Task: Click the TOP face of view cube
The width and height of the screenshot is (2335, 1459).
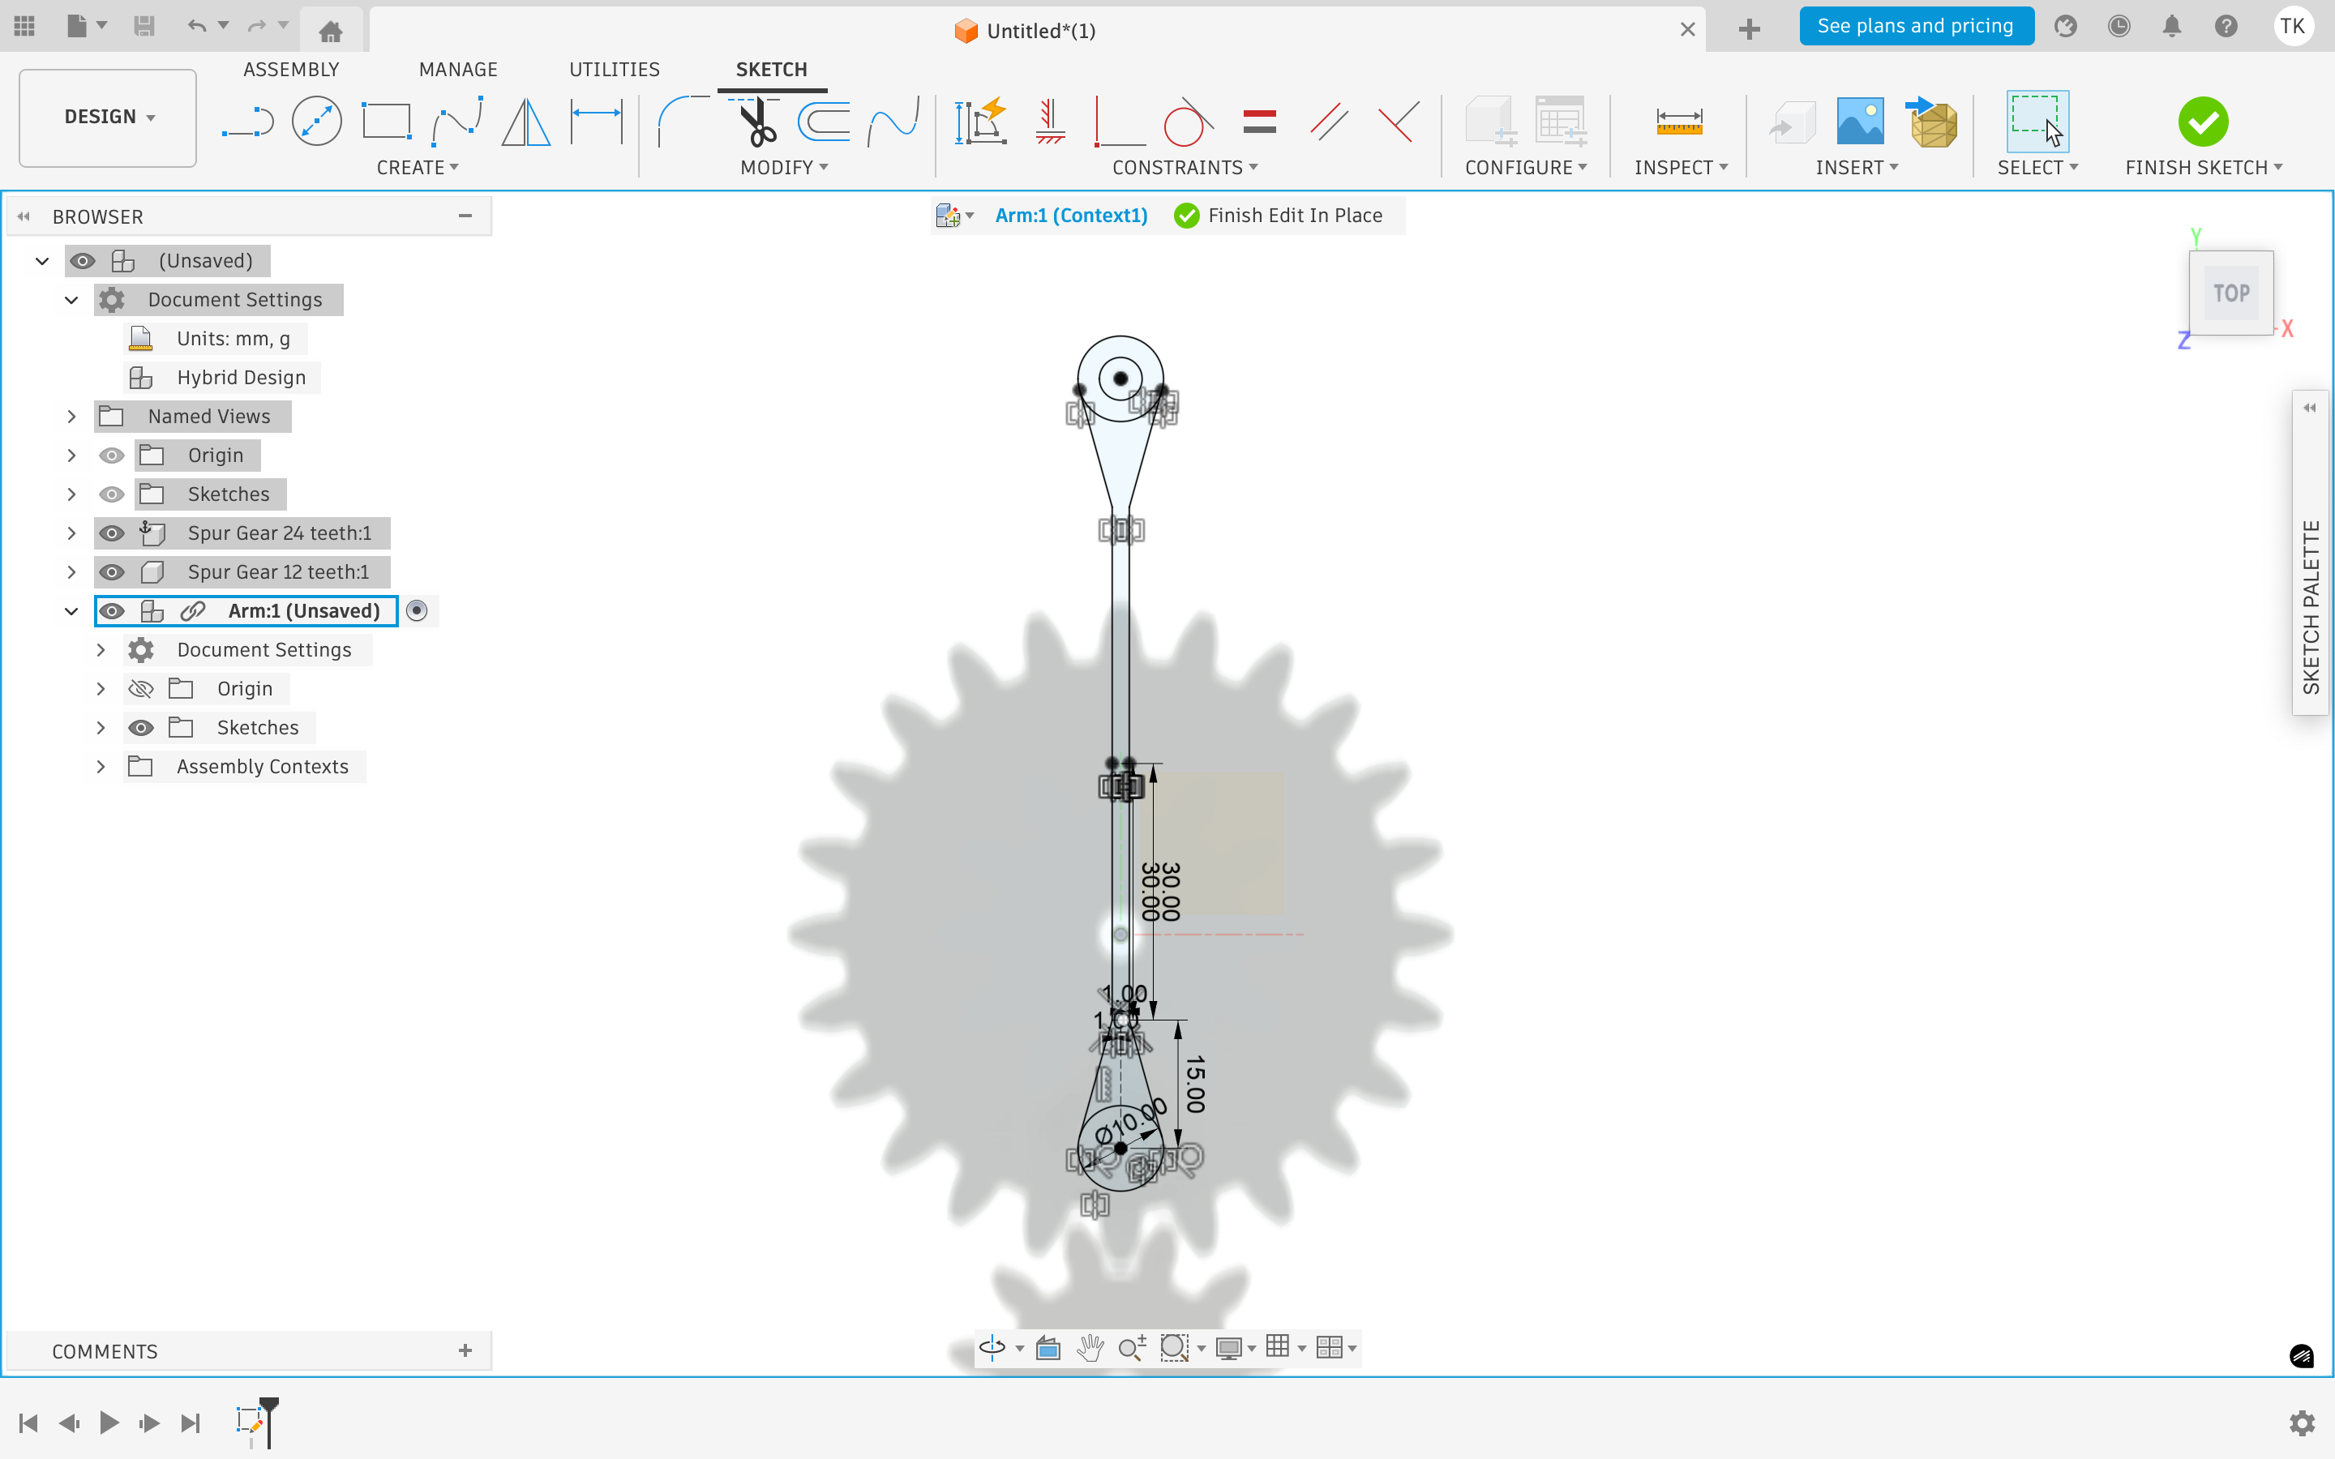Action: (2230, 293)
